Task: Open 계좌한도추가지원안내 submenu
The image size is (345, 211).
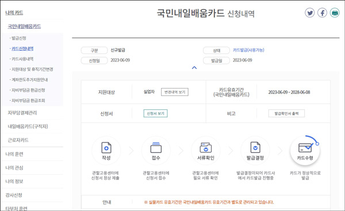Action: coord(29,79)
